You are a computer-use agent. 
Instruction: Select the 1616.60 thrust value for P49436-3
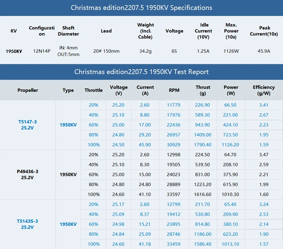pyautogui.click(x=203, y=194)
